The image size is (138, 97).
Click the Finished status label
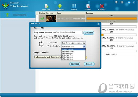click(x=111, y=21)
